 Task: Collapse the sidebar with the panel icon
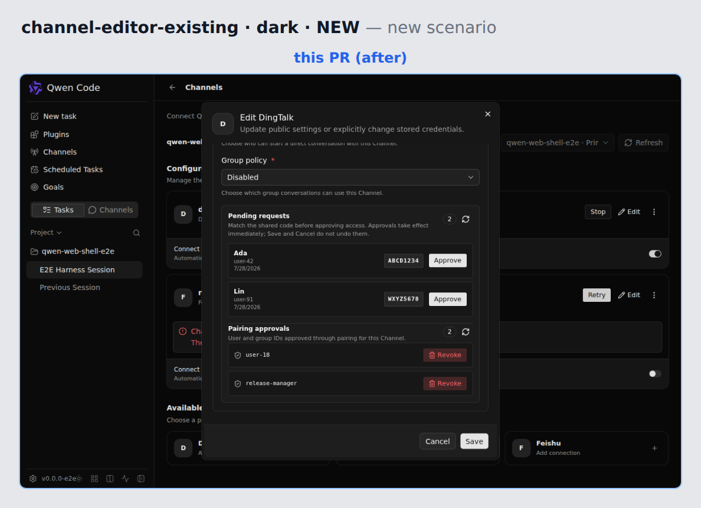(x=141, y=478)
